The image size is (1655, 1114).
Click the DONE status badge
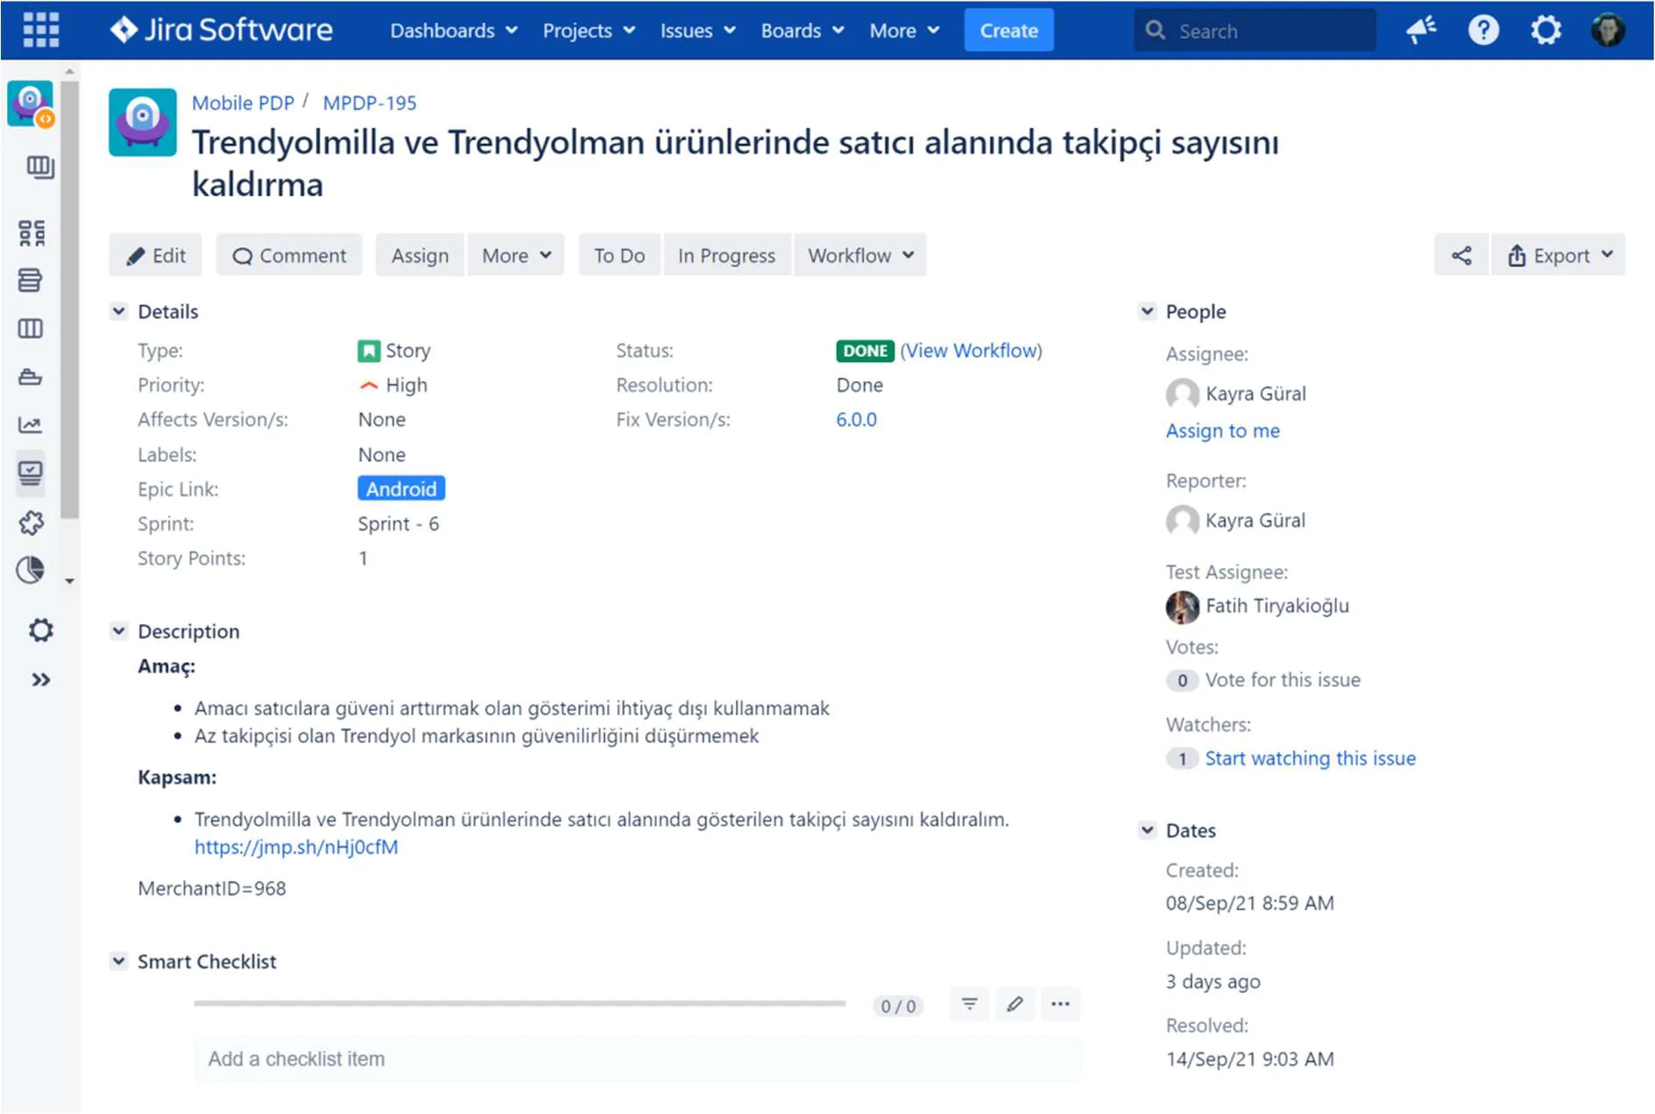tap(865, 351)
